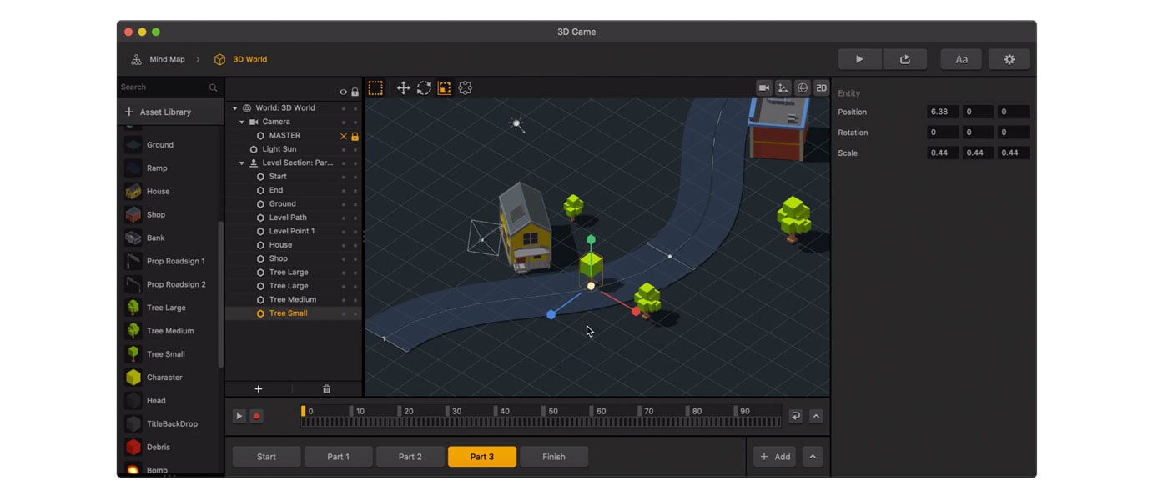Collapse the Level Section parent node
1158x500 pixels.
click(x=241, y=162)
